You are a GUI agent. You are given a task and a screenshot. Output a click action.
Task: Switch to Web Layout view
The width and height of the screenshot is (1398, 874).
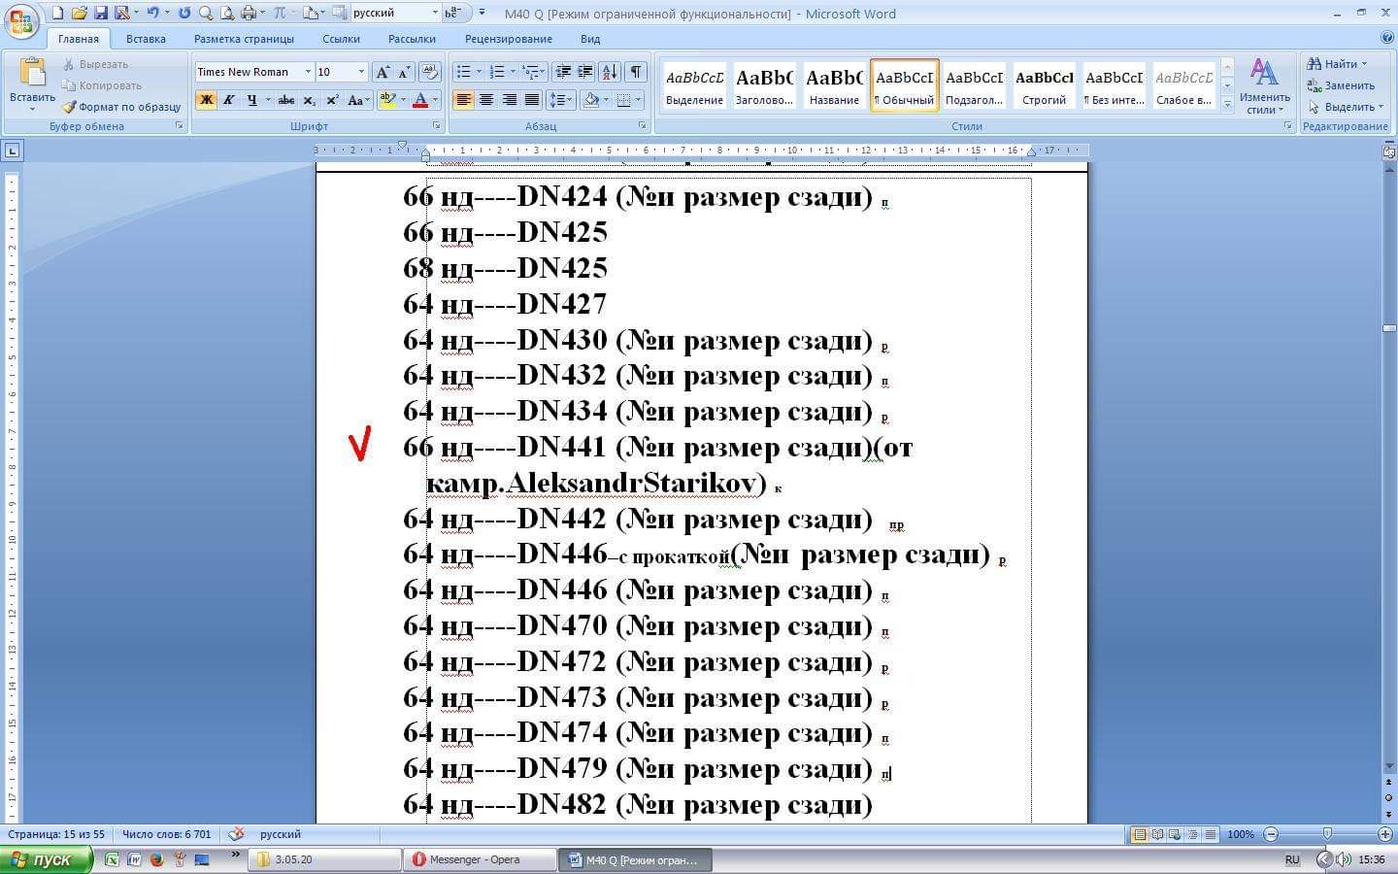pyautogui.click(x=1175, y=834)
